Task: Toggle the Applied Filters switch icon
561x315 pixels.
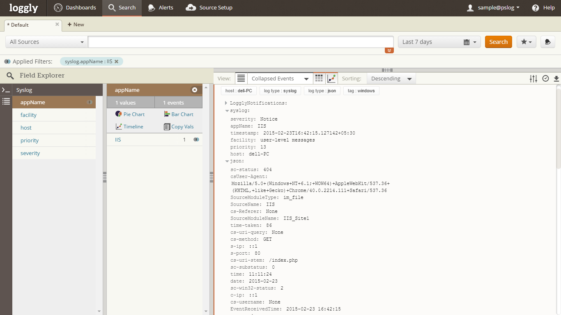Action: click(7, 62)
